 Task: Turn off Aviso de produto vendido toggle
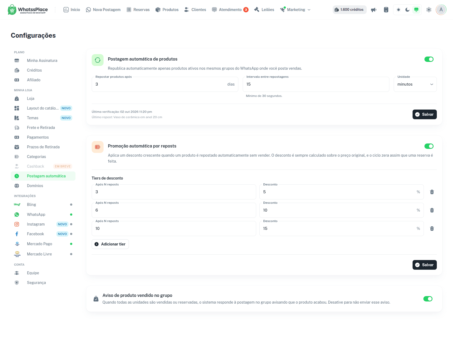tap(428, 299)
